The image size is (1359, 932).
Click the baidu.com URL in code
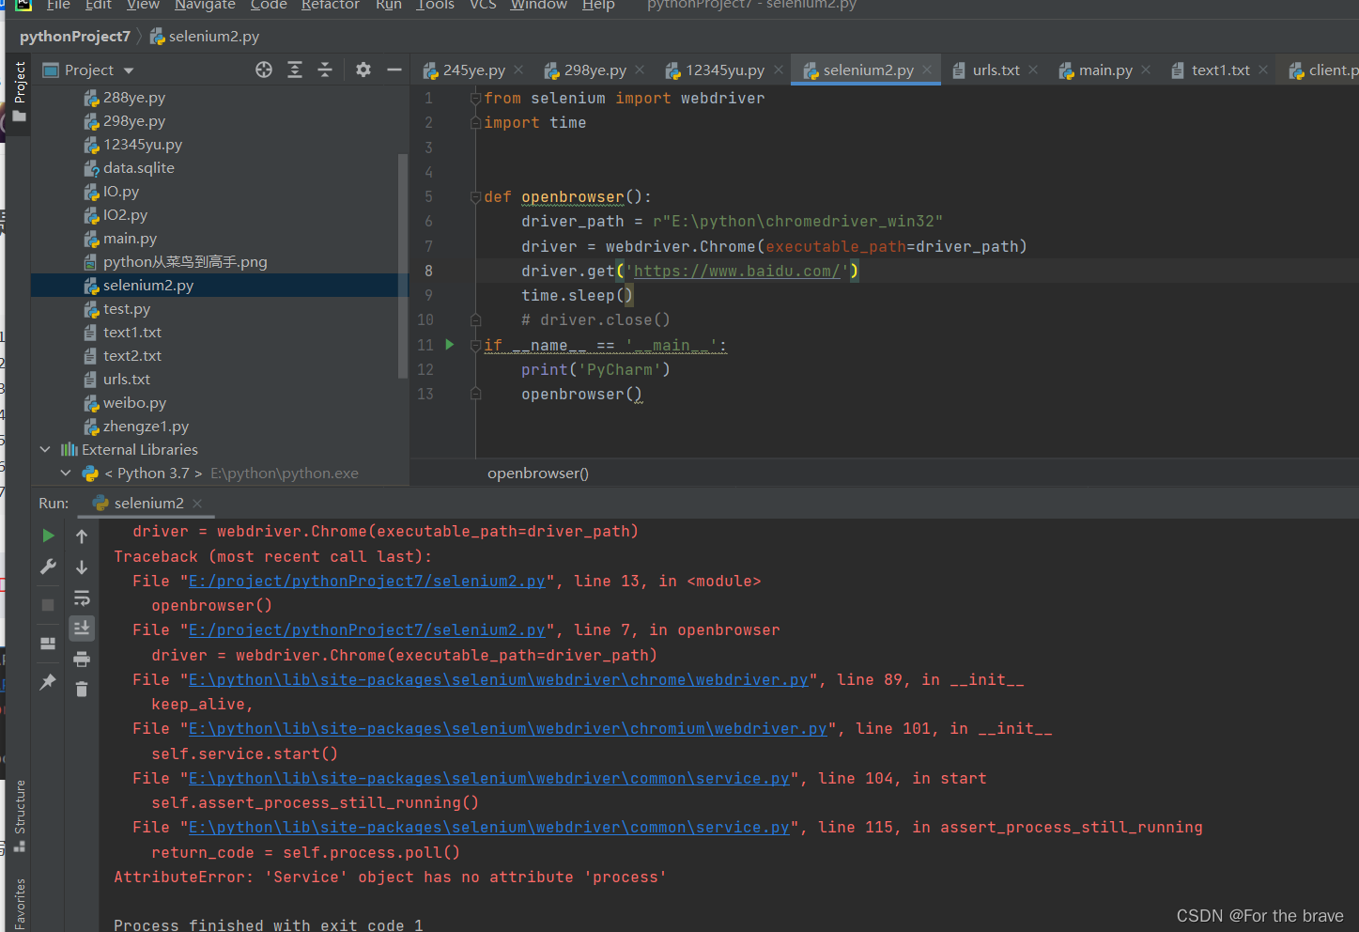[x=737, y=271]
